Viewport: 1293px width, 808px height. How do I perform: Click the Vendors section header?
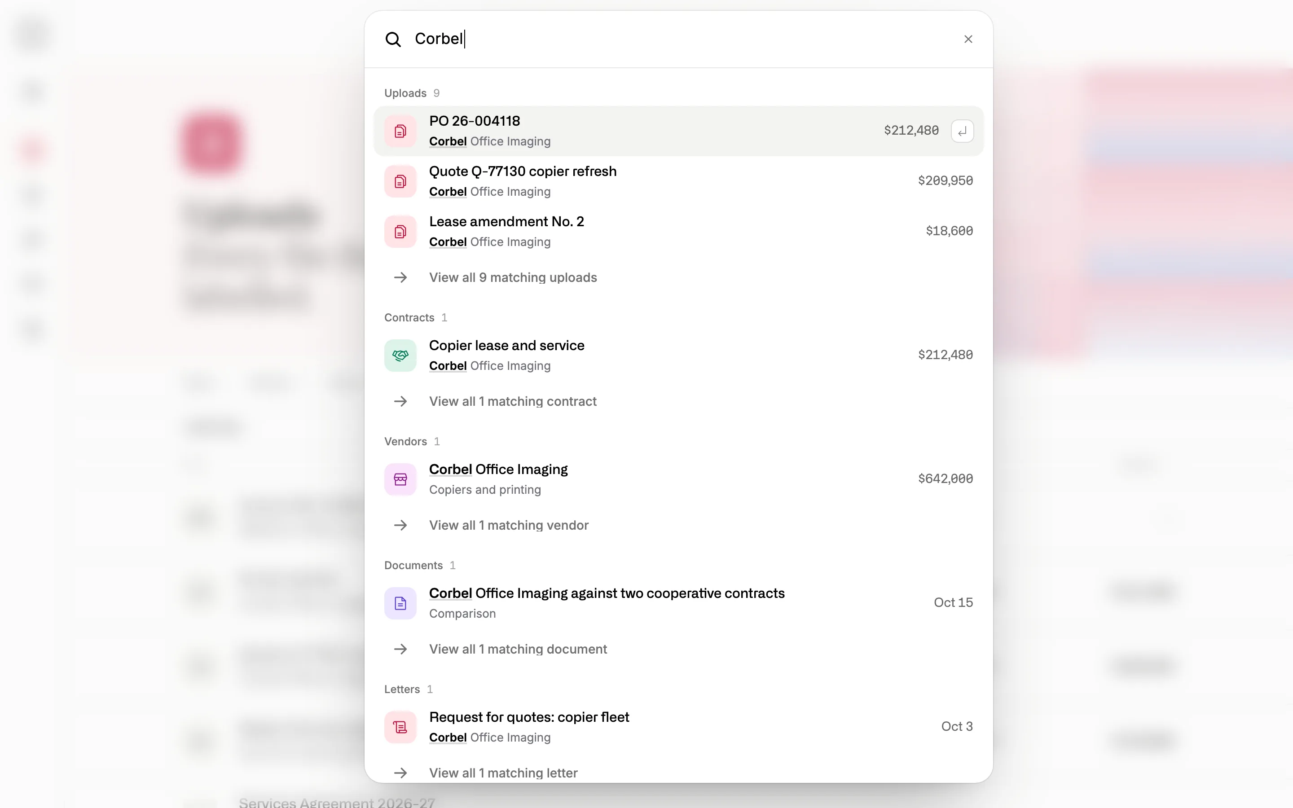tap(405, 441)
